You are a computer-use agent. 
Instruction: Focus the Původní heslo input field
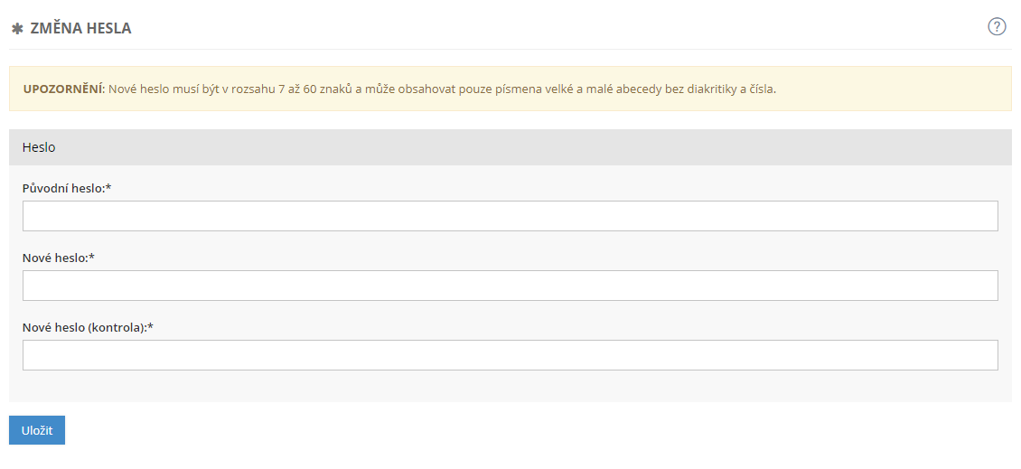pyautogui.click(x=510, y=216)
